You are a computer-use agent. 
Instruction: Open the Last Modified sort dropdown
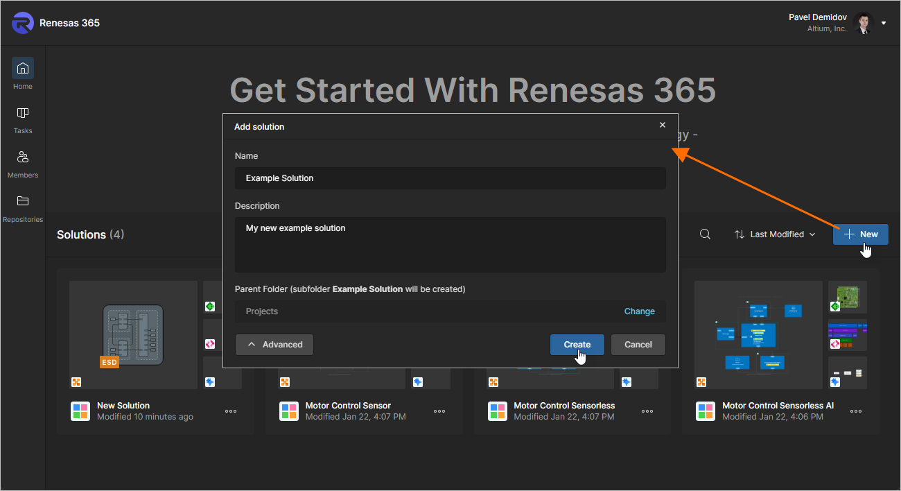click(775, 234)
